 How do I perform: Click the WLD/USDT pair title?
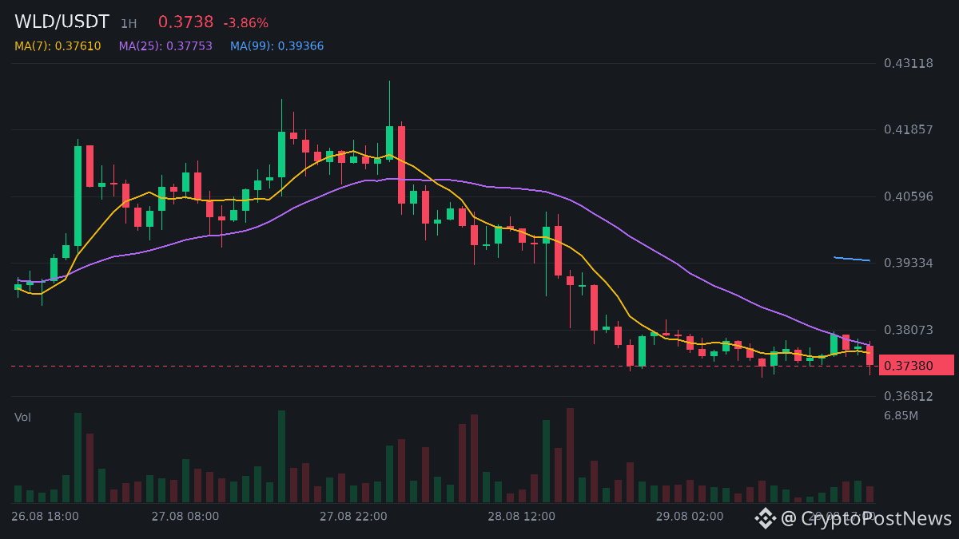[62, 22]
